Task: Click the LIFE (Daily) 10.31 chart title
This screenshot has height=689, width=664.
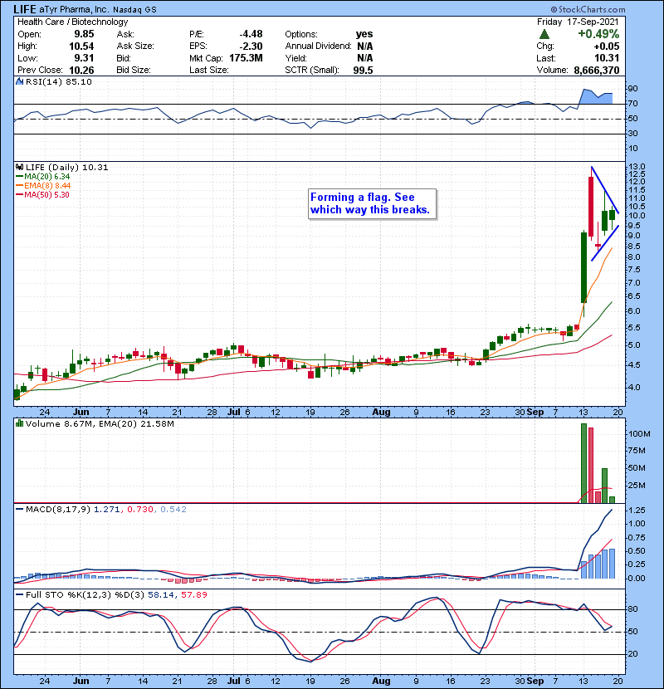Action: coord(66,167)
